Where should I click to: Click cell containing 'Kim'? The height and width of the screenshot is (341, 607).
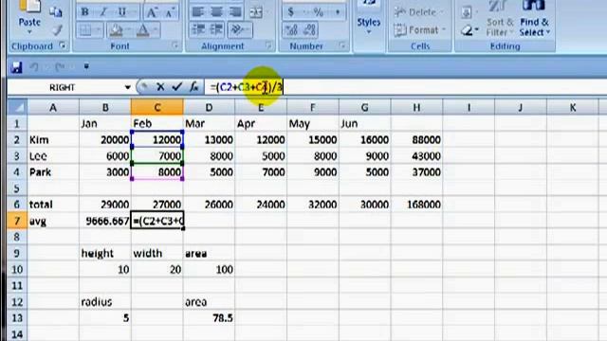pyautogui.click(x=53, y=139)
